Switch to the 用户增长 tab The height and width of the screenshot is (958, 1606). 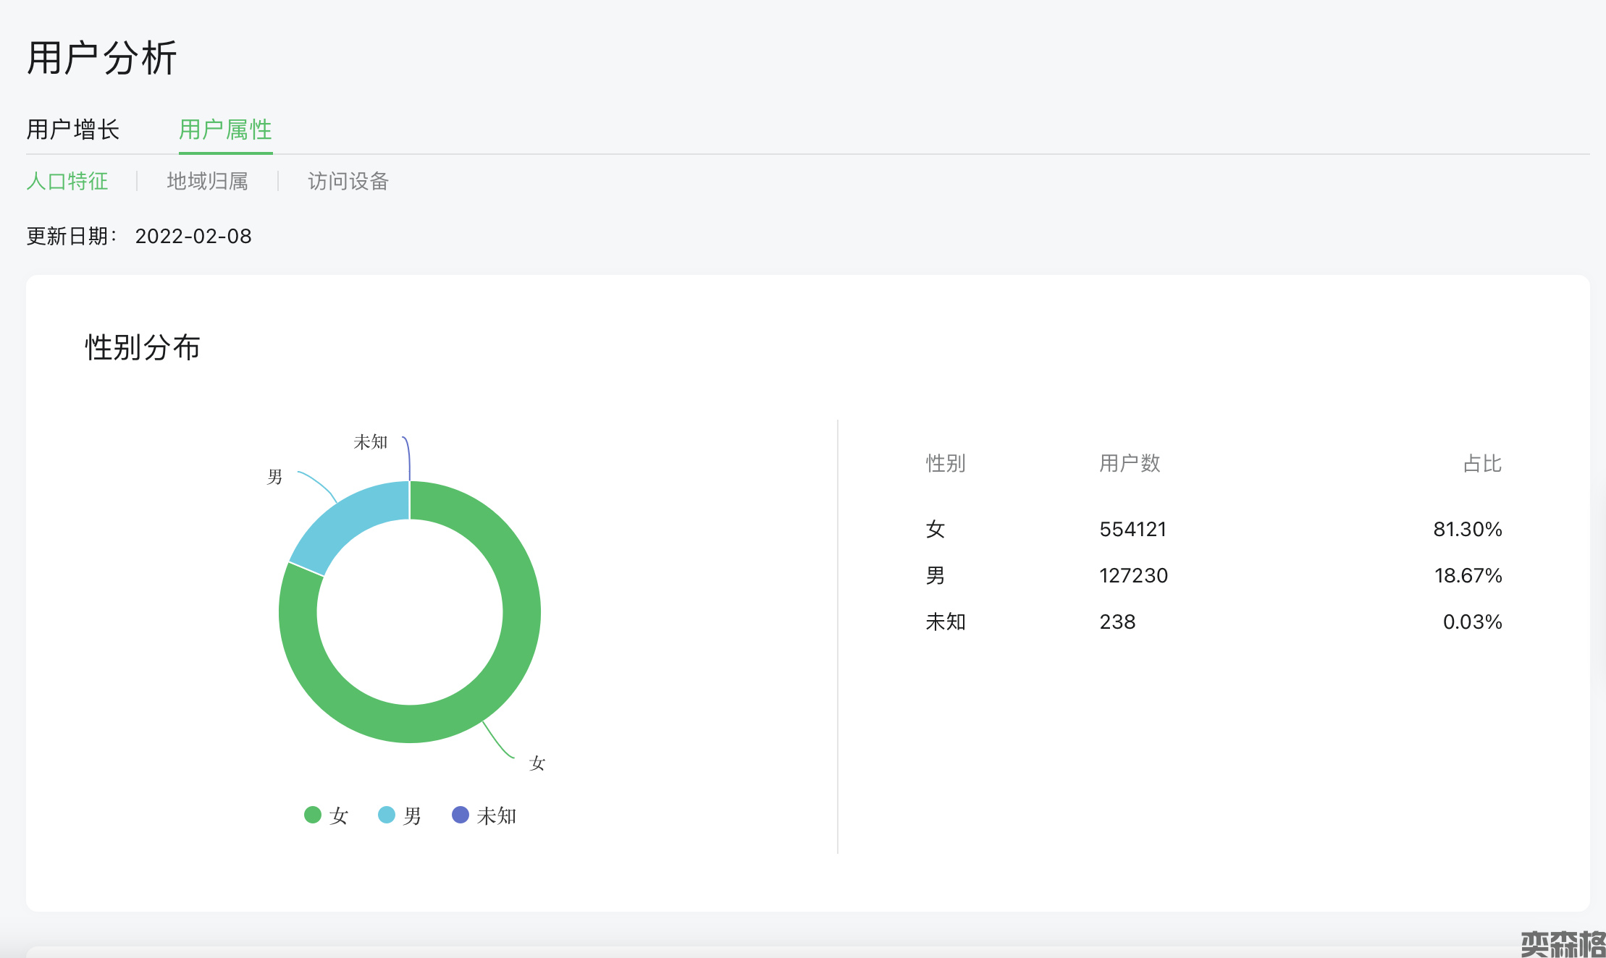(x=73, y=130)
